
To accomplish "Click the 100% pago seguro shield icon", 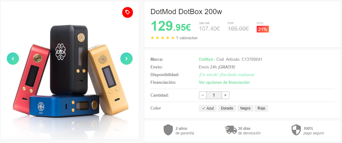I will pos(296,130).
